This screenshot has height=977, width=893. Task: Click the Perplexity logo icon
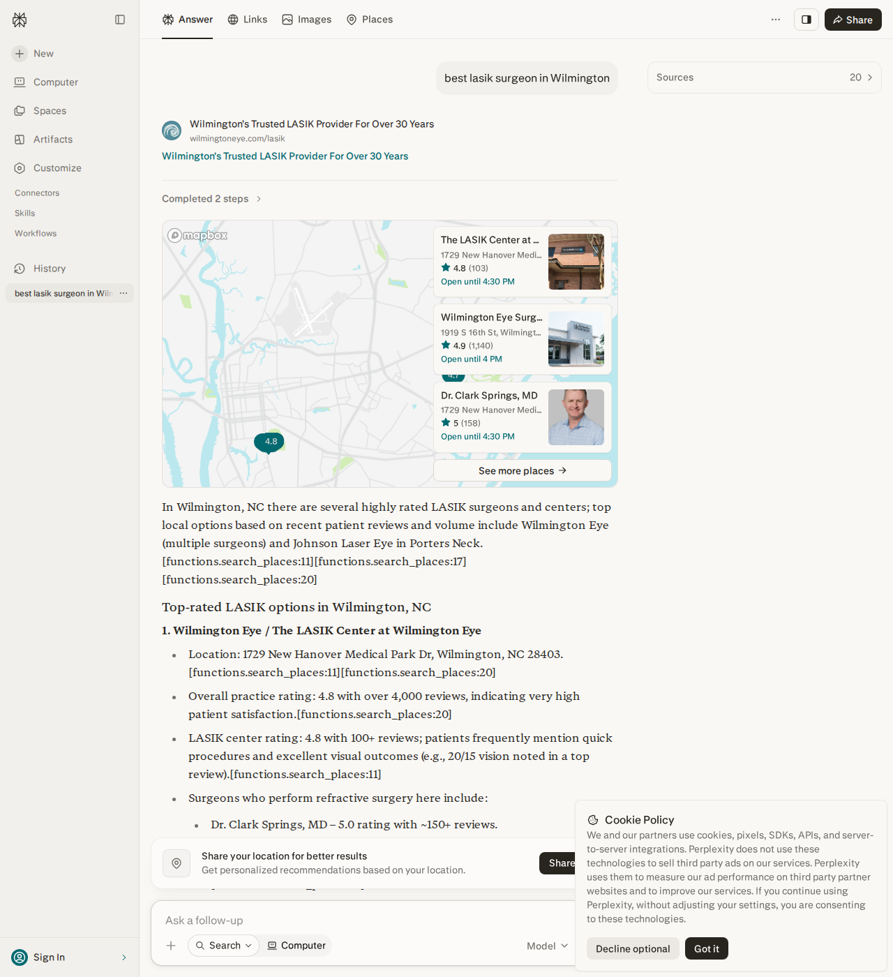click(x=20, y=20)
